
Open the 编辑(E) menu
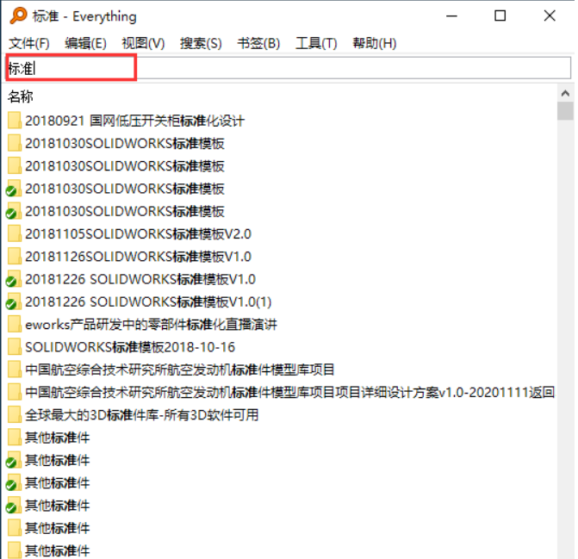[85, 43]
